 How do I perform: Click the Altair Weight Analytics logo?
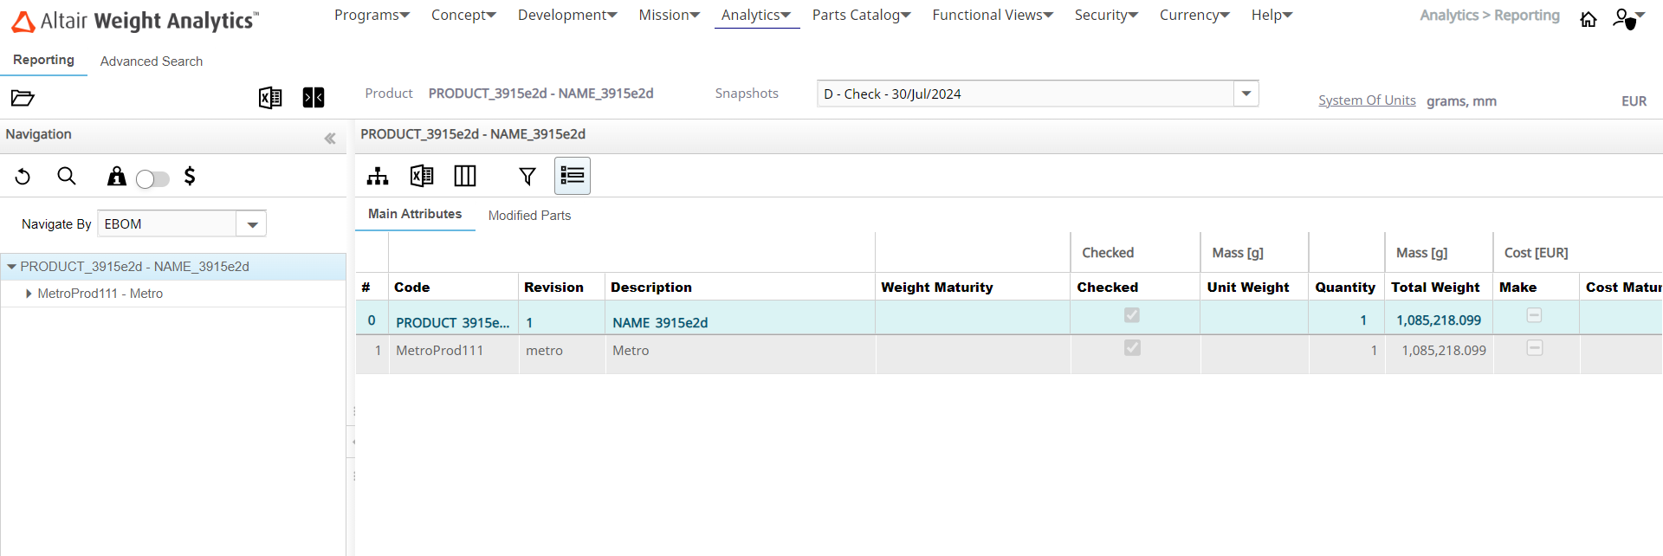(134, 21)
